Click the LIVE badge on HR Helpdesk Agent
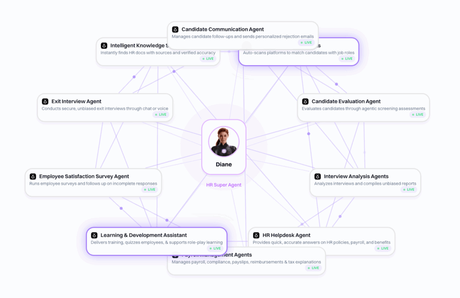The height and width of the screenshot is (298, 460). tap(382, 248)
